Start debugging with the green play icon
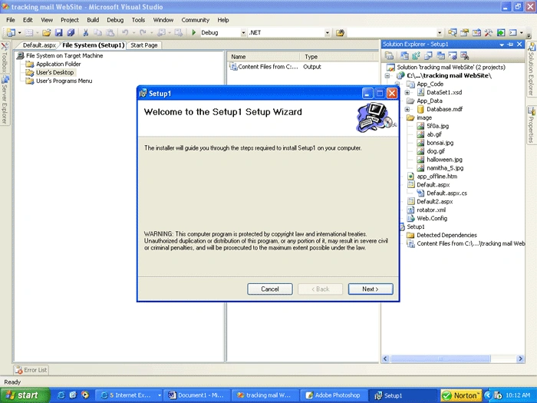 pos(194,32)
